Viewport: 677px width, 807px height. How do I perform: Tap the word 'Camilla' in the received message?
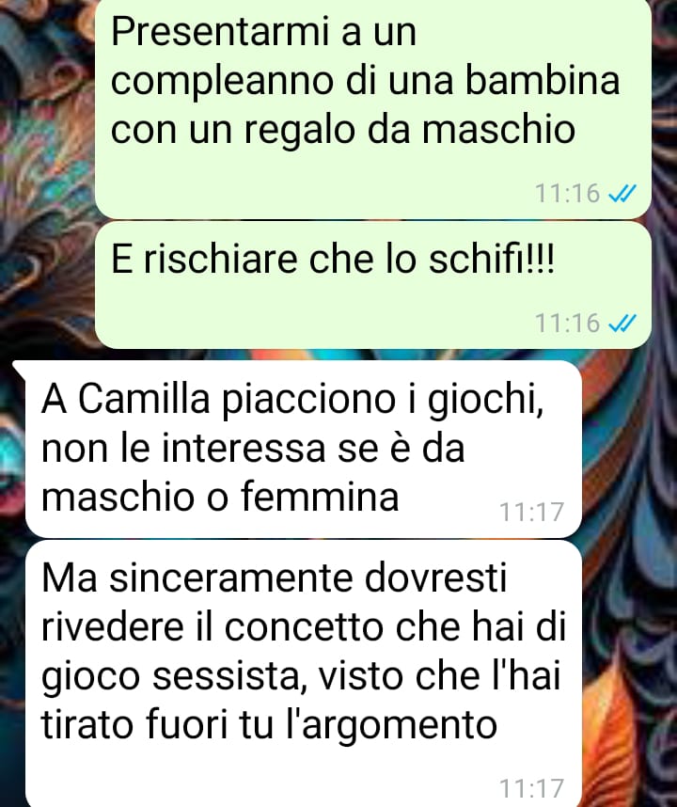[144, 399]
